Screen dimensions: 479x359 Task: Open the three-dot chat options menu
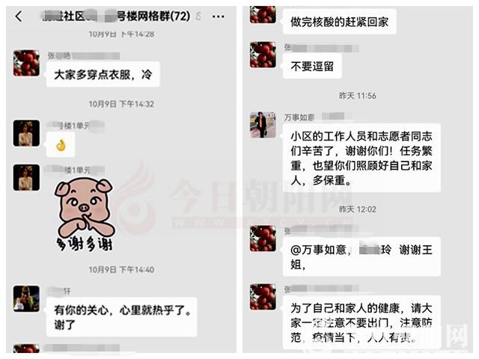[x=218, y=16]
